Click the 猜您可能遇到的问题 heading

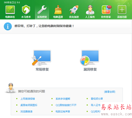tap(31, 91)
